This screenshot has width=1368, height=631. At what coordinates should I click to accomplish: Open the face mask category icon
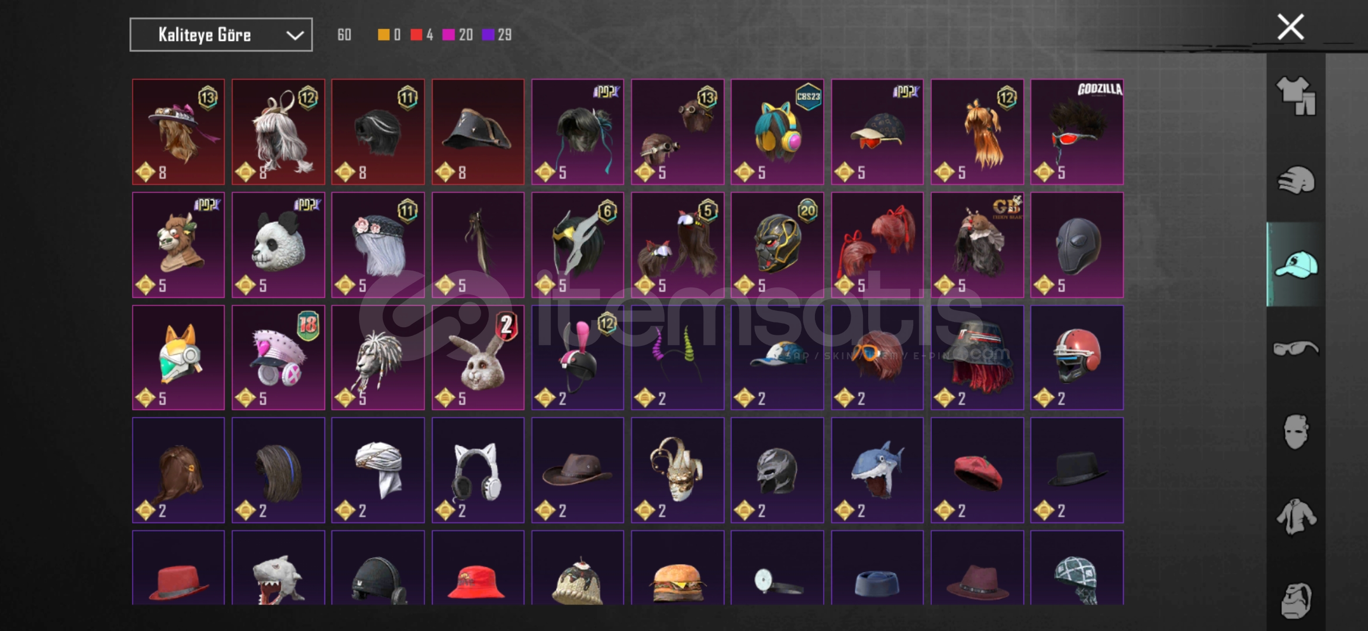[1296, 432]
